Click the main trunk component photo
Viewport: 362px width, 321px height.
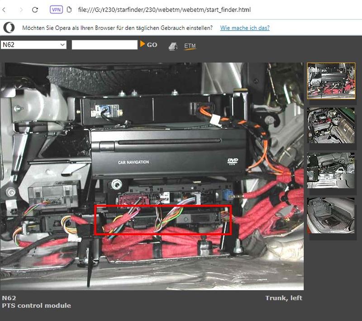point(152,176)
